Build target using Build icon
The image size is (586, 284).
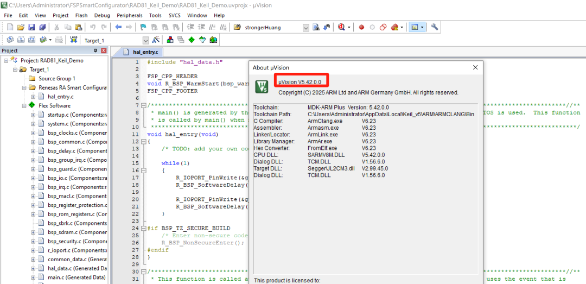(x=21, y=40)
